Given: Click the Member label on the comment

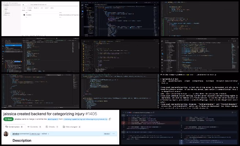Looking at the screenshot, I should point(107,134).
